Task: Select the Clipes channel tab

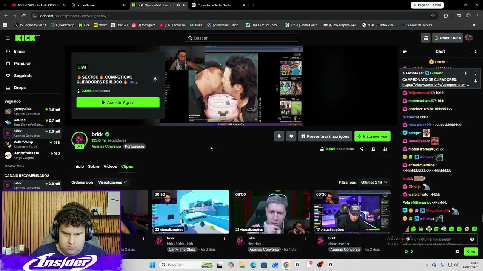Action: (x=127, y=166)
